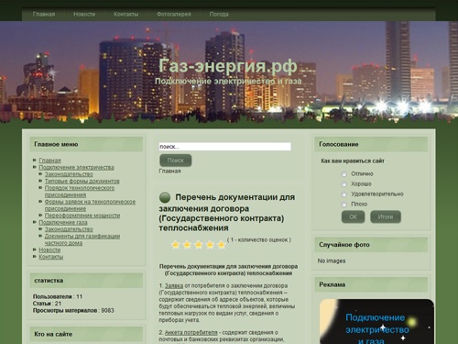
Task: Click the poll question Как вам нравиться сайт
Action: (x=353, y=161)
